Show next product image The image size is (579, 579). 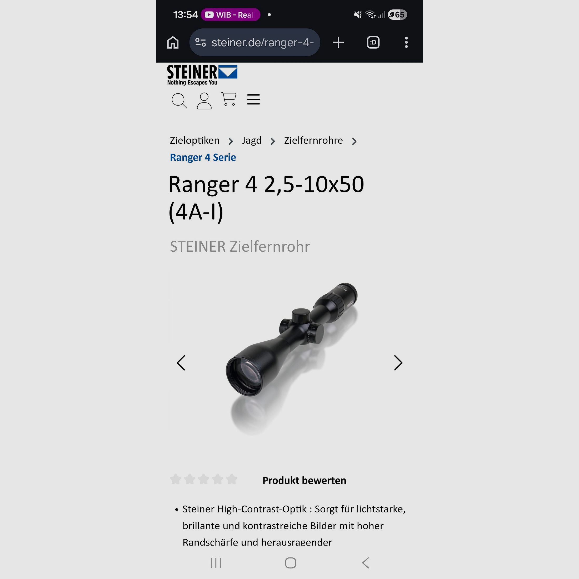tap(398, 363)
